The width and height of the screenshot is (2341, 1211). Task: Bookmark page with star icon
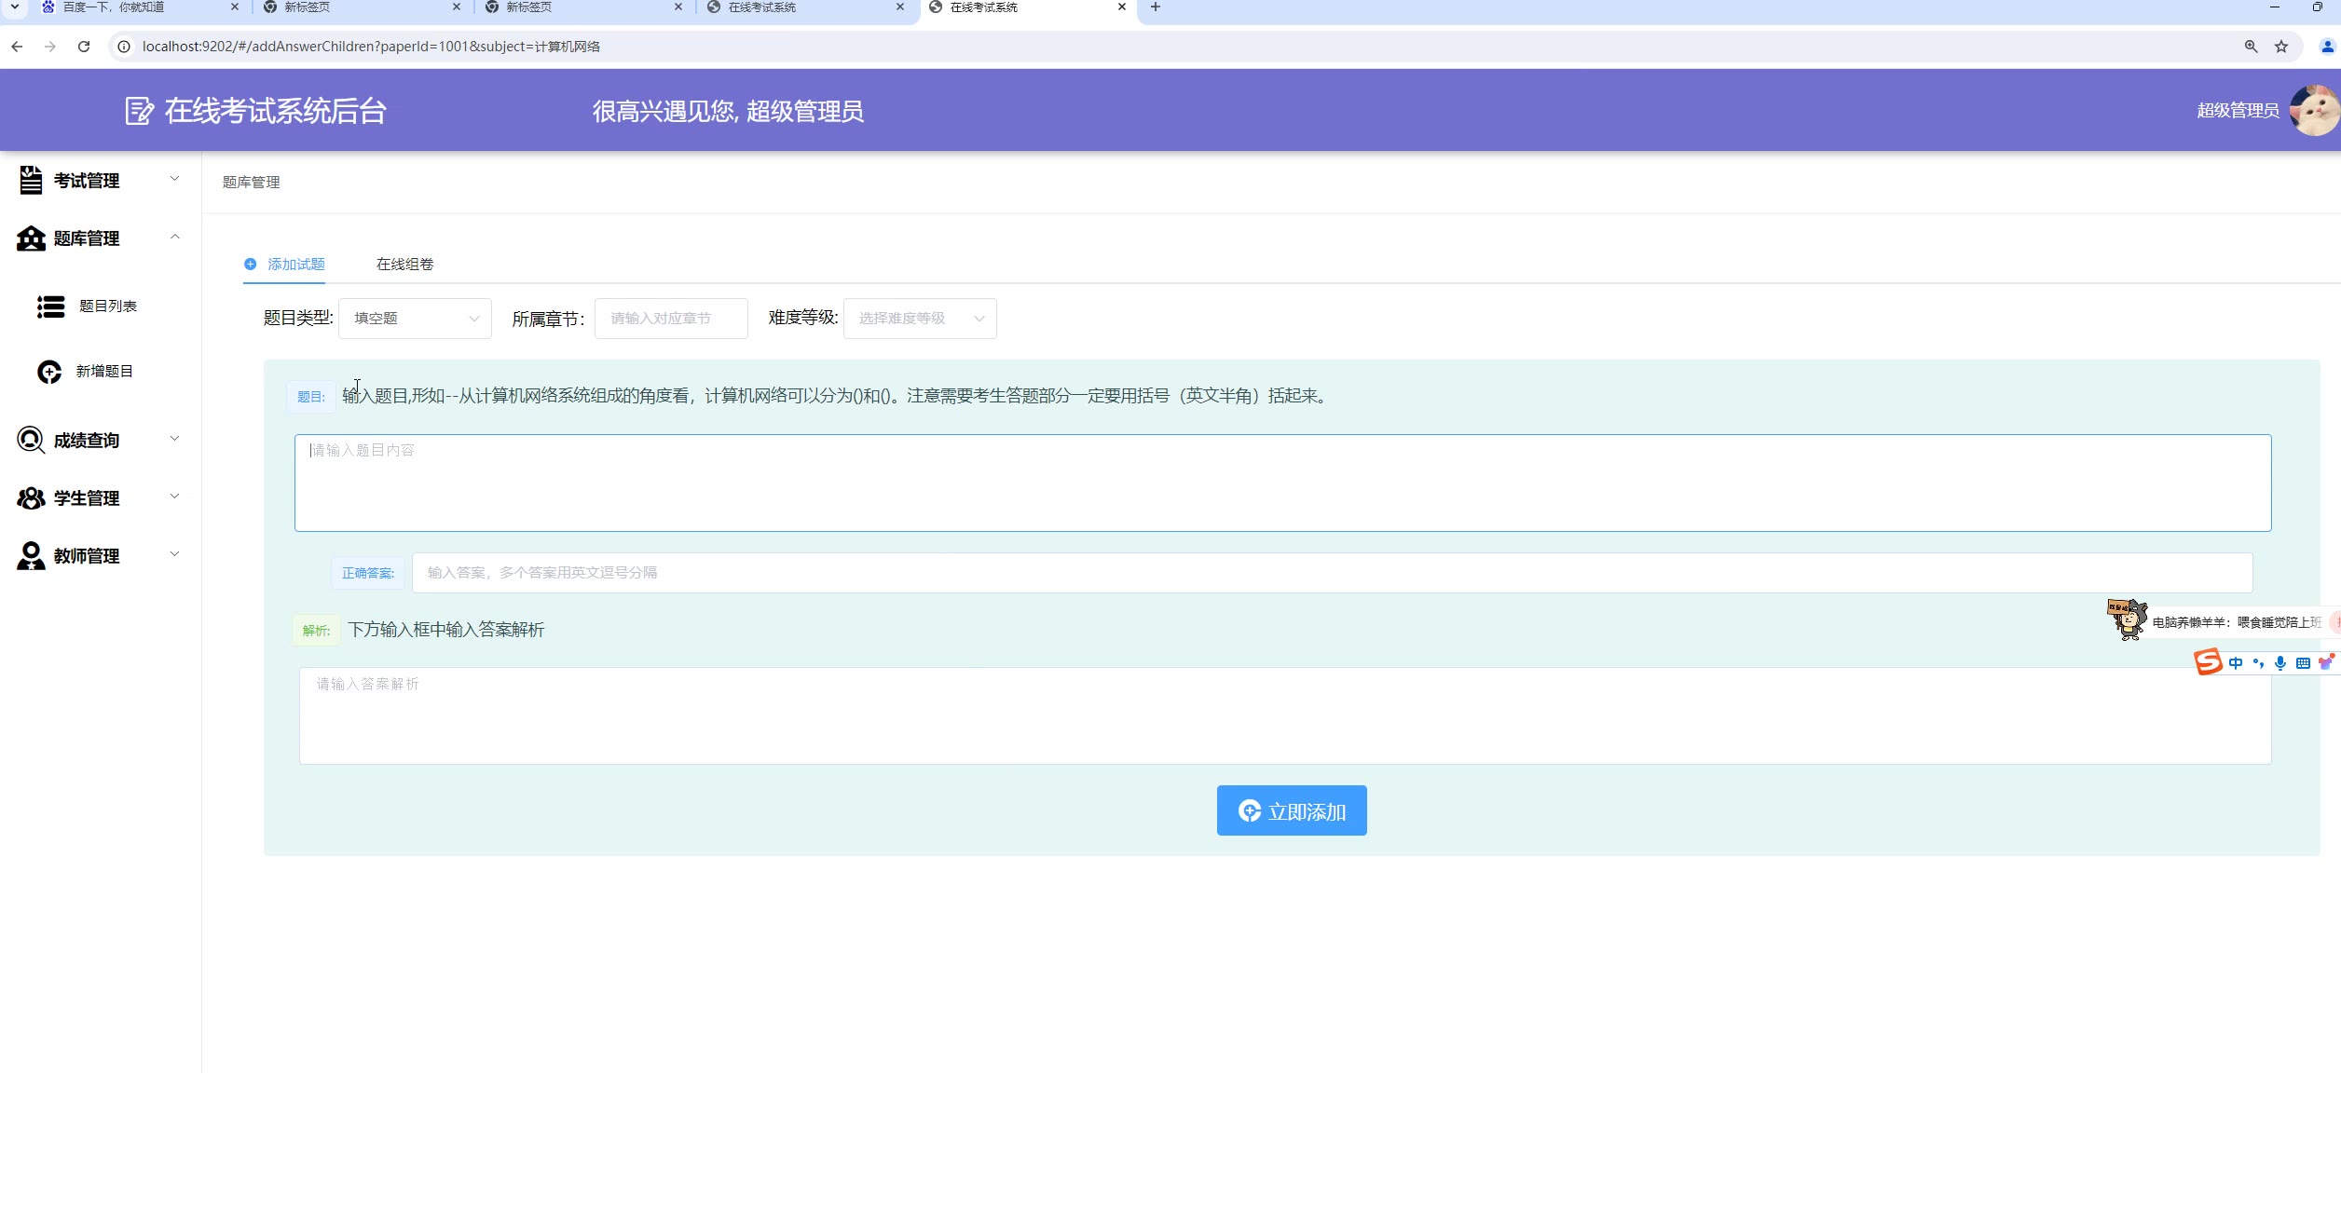[2281, 47]
